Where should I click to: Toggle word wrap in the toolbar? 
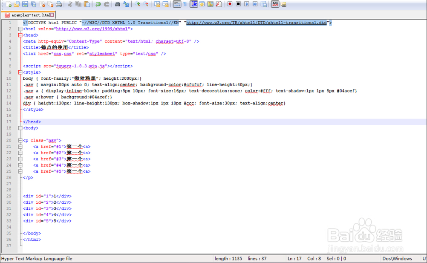pos(177,4)
